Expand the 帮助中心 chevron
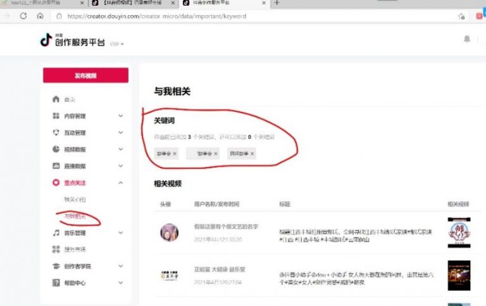This screenshot has width=486, height=306. coord(120,283)
